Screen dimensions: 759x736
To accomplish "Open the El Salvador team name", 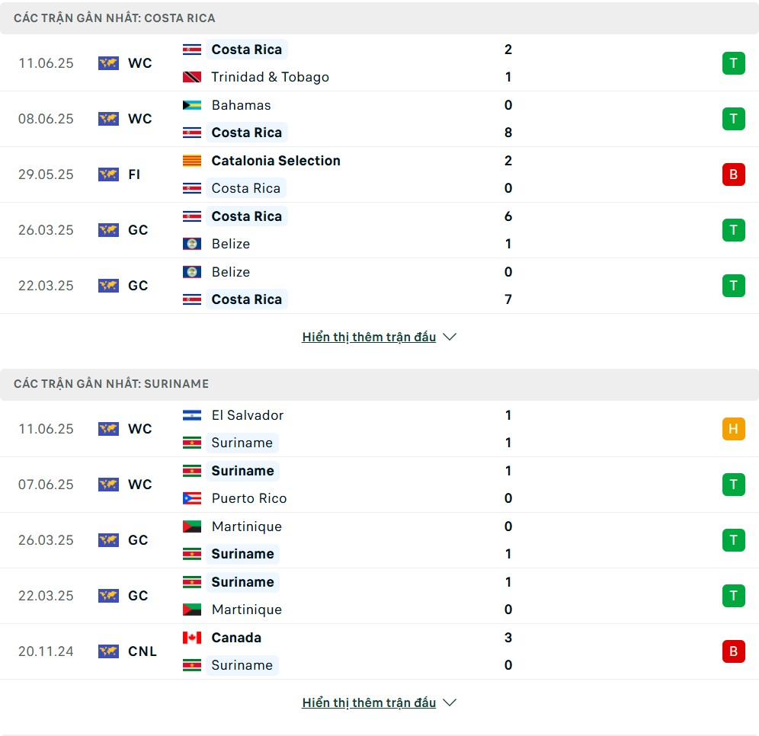I will click(x=248, y=415).
